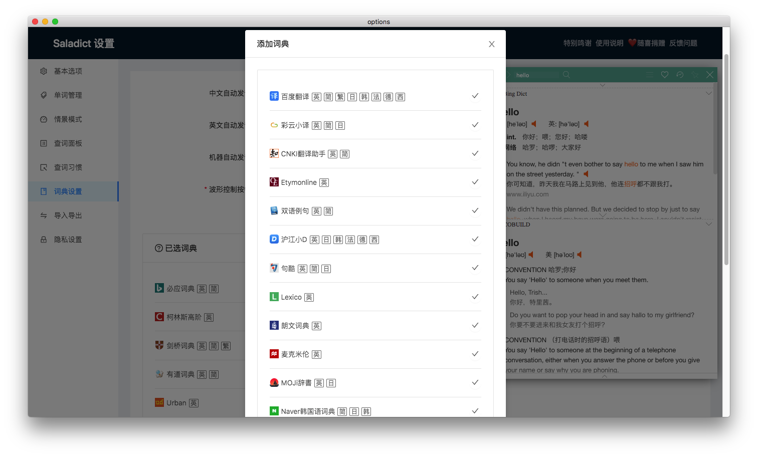Play the US pronunciation speaker in COBUILD
The width and height of the screenshot is (758, 457).
pos(580,255)
